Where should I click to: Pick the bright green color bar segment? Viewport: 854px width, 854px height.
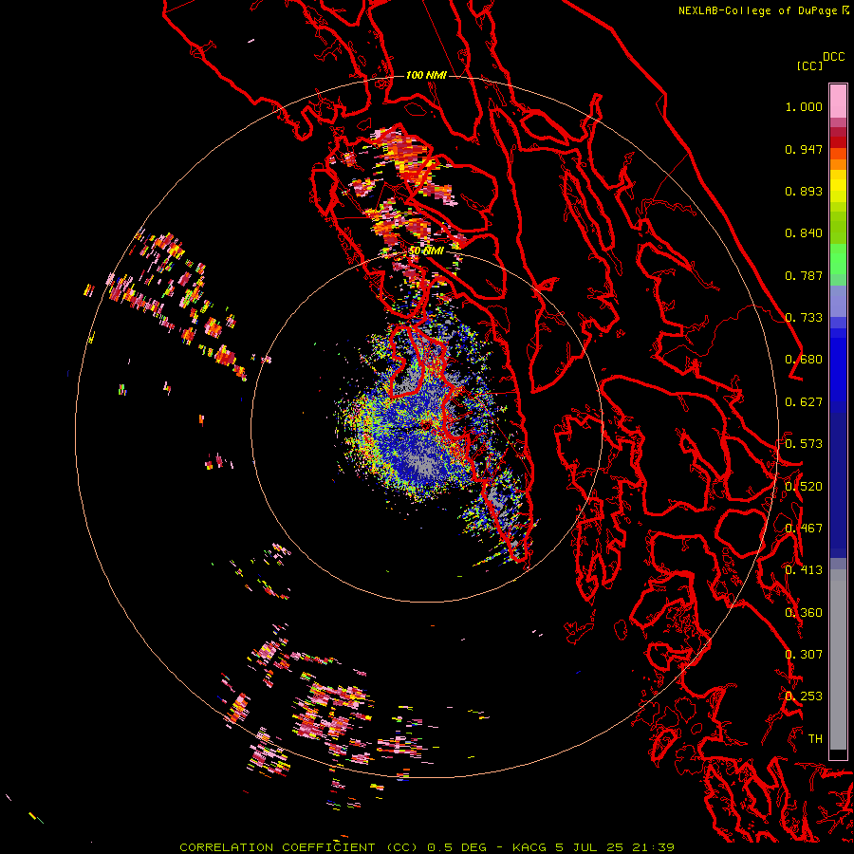(x=838, y=259)
